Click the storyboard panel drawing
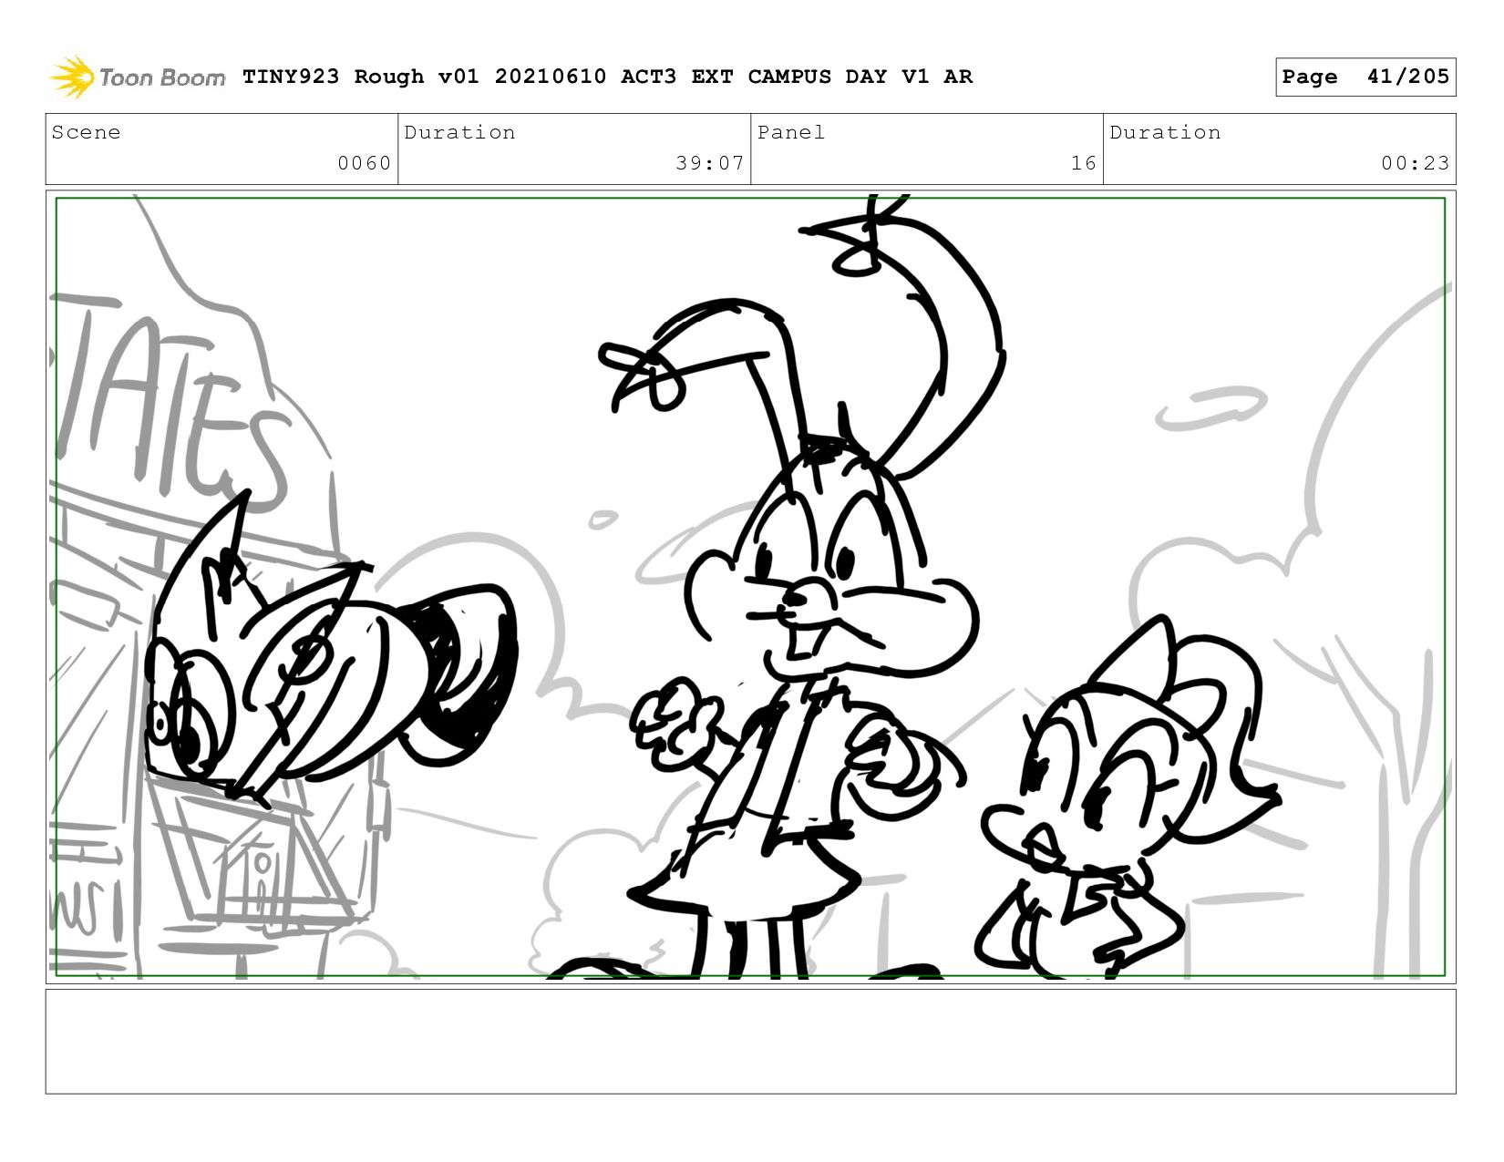Viewport: 1504px width, 1162px height. coord(750,587)
